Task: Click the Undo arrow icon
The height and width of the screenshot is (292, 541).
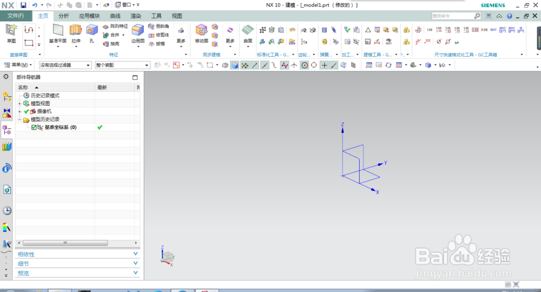Action: tap(35, 5)
